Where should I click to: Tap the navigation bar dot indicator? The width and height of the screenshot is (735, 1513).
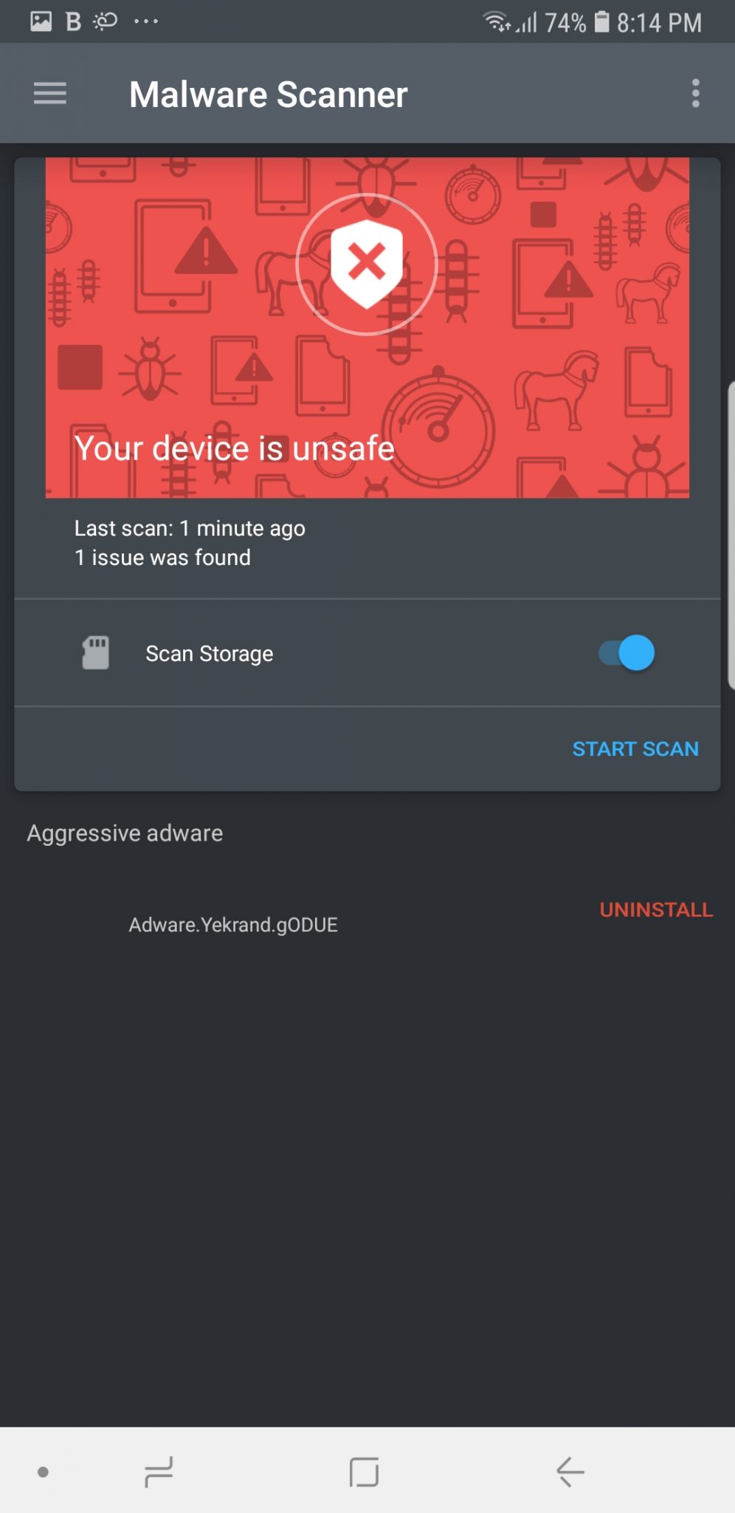(43, 1472)
